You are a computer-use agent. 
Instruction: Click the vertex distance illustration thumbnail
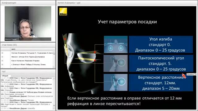click(116, 82)
